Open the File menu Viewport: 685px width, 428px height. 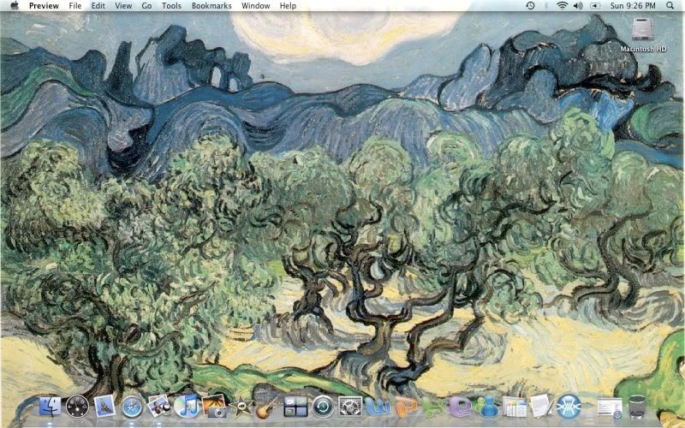click(75, 6)
